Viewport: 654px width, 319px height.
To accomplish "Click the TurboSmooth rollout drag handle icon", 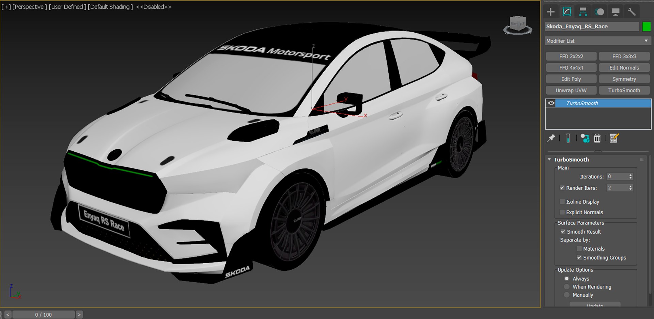I will pyautogui.click(x=642, y=159).
